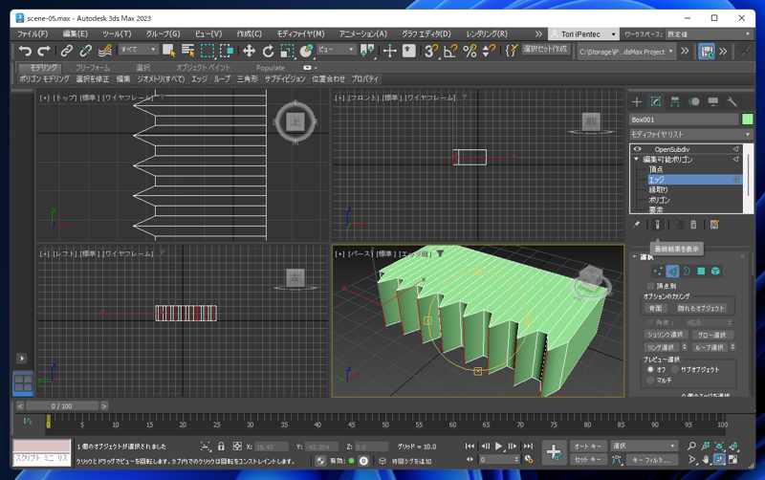Select the オフ preview radio button
765x480 pixels.
pos(650,369)
